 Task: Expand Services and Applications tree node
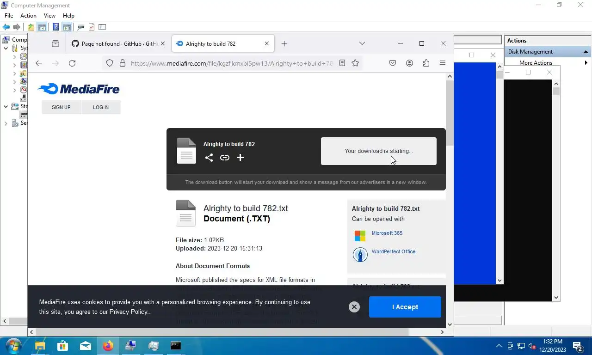6,123
